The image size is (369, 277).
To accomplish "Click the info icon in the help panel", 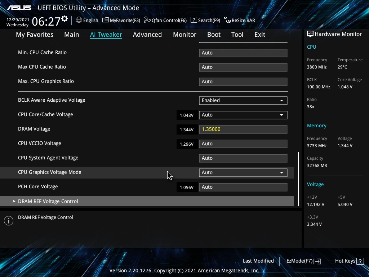I will tap(9, 221).
